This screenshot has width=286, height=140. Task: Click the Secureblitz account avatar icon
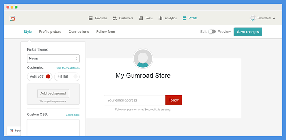[253, 18]
